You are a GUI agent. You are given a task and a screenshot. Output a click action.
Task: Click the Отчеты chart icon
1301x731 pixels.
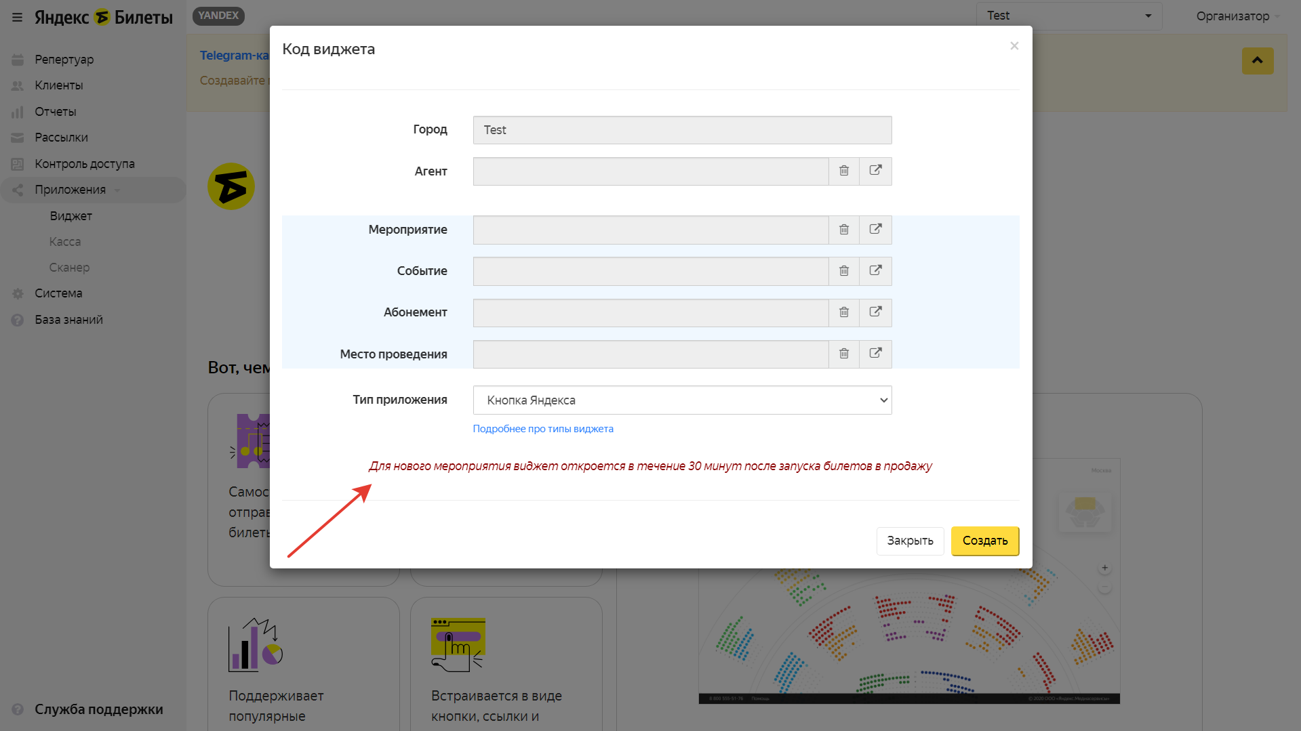tap(18, 112)
